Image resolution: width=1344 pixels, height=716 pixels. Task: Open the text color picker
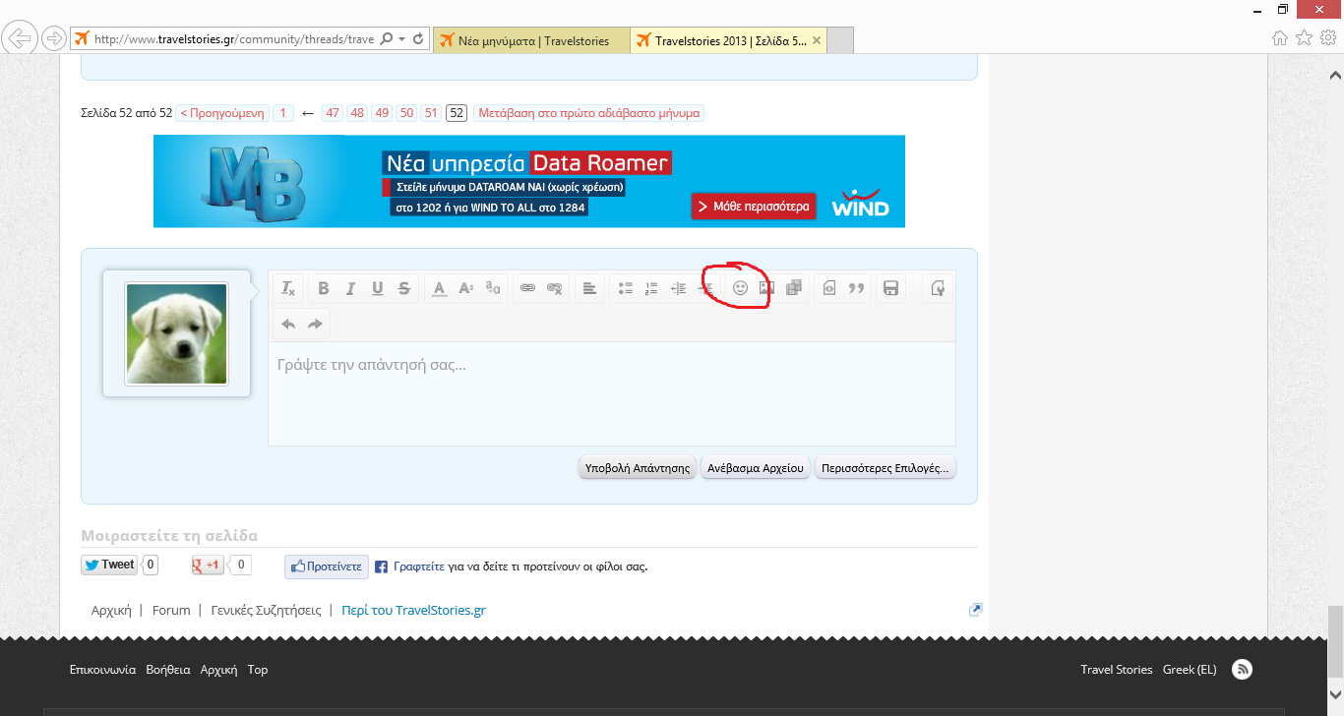click(440, 288)
